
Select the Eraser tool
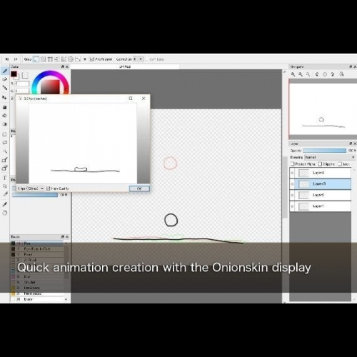(x=4, y=79)
